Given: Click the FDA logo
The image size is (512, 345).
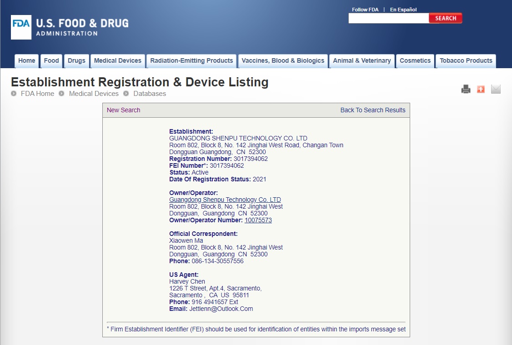Looking at the screenshot, I should [21, 27].
